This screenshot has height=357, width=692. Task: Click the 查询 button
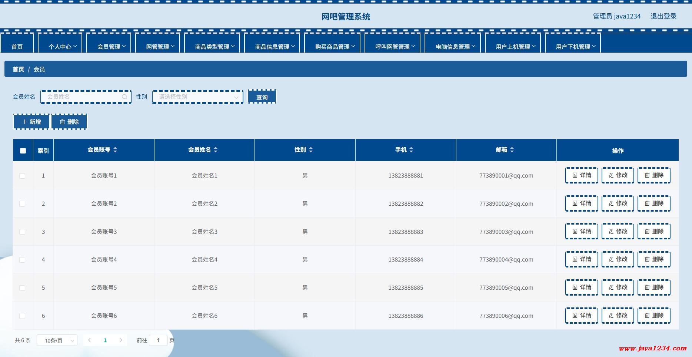tap(262, 97)
